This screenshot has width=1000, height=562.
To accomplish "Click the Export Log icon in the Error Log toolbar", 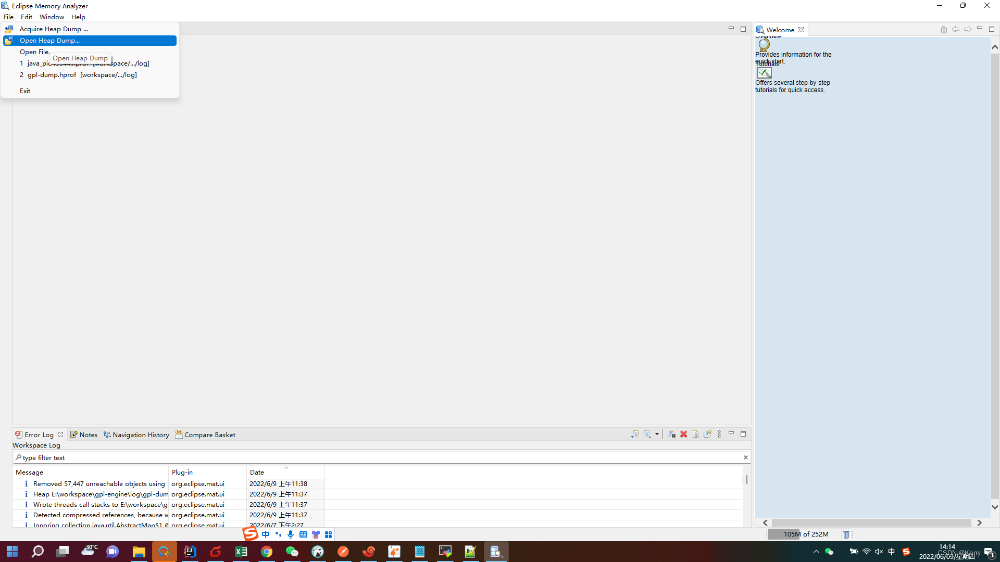I will [634, 434].
